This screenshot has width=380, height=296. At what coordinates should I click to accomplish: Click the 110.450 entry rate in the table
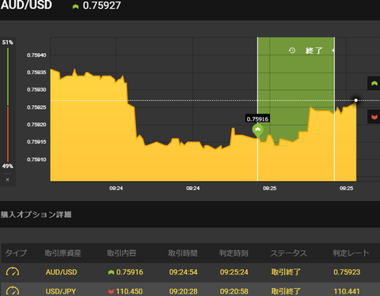coord(129,291)
